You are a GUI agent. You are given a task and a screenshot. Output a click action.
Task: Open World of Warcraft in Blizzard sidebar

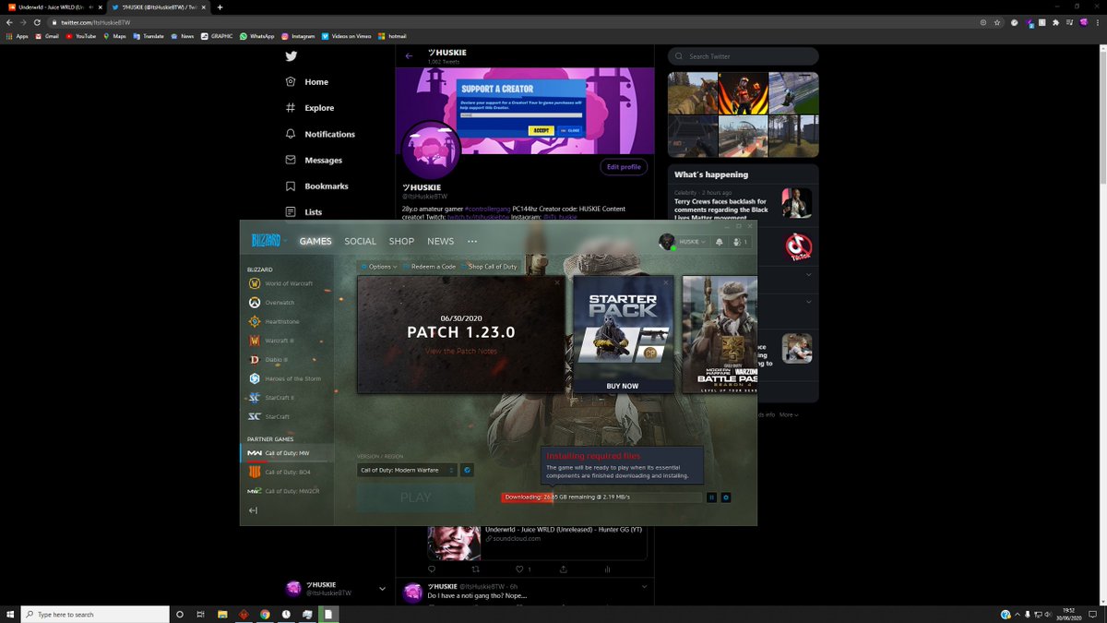coord(280,283)
